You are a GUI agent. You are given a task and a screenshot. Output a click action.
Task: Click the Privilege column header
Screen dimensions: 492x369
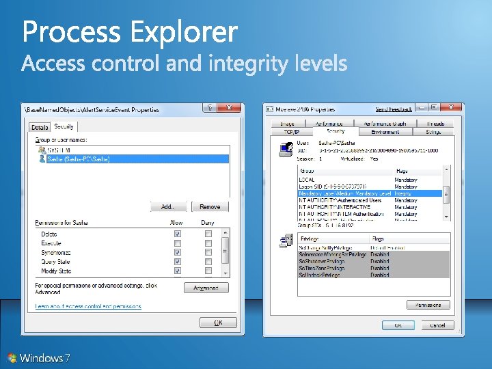[334, 238]
